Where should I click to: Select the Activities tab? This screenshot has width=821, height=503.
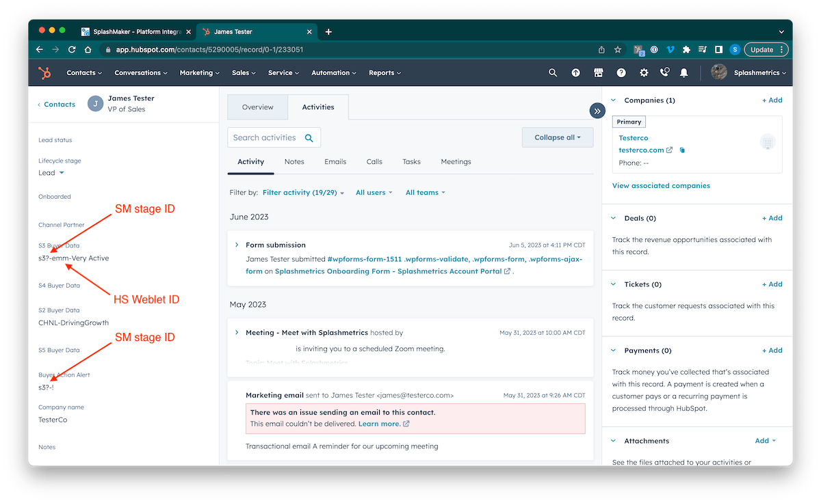[318, 107]
